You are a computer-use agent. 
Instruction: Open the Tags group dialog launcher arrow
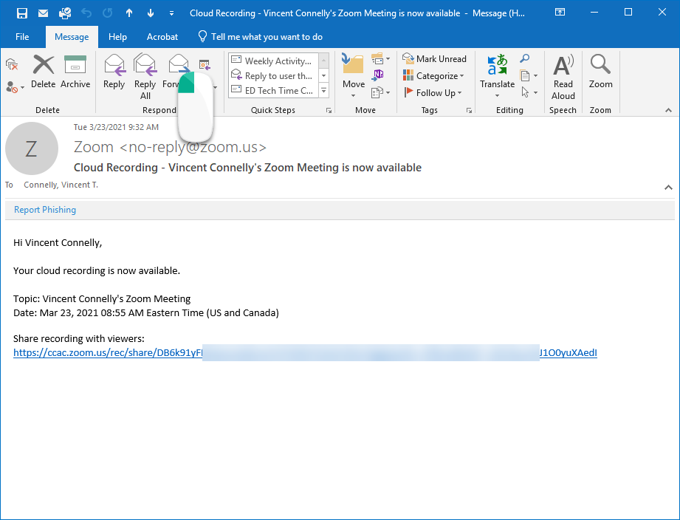tap(468, 109)
